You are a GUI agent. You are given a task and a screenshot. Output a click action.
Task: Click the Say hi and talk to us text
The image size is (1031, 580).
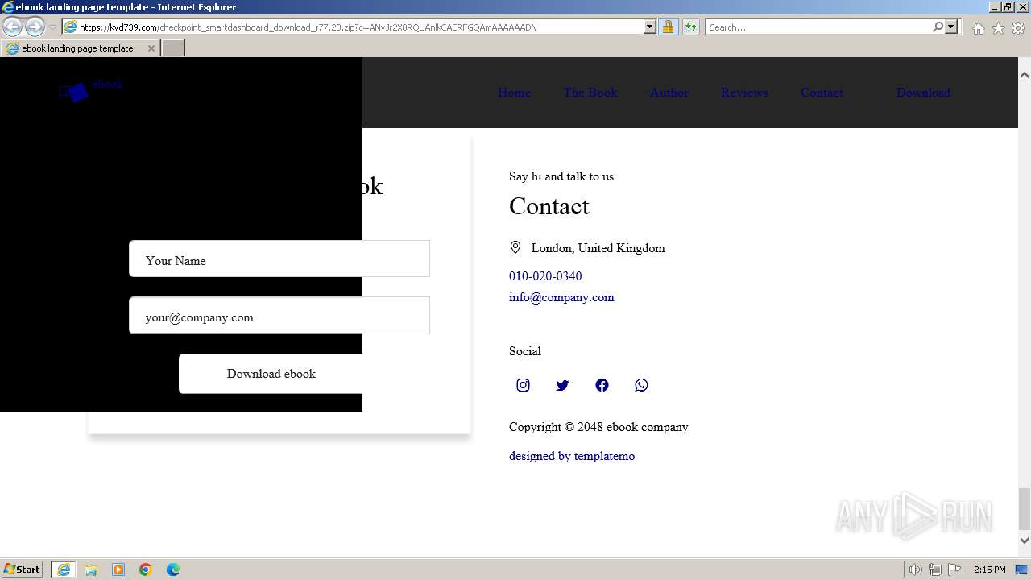coord(561,176)
